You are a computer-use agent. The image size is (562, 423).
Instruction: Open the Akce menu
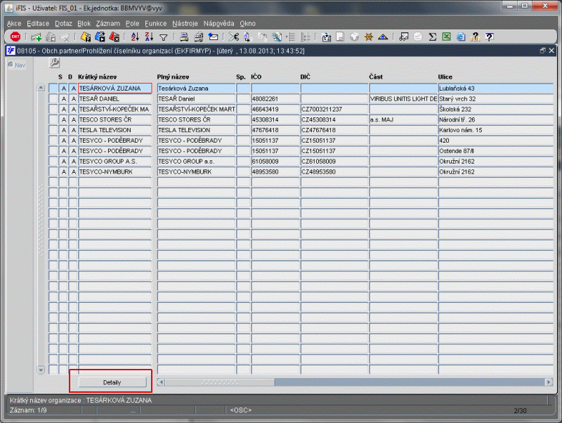point(14,24)
